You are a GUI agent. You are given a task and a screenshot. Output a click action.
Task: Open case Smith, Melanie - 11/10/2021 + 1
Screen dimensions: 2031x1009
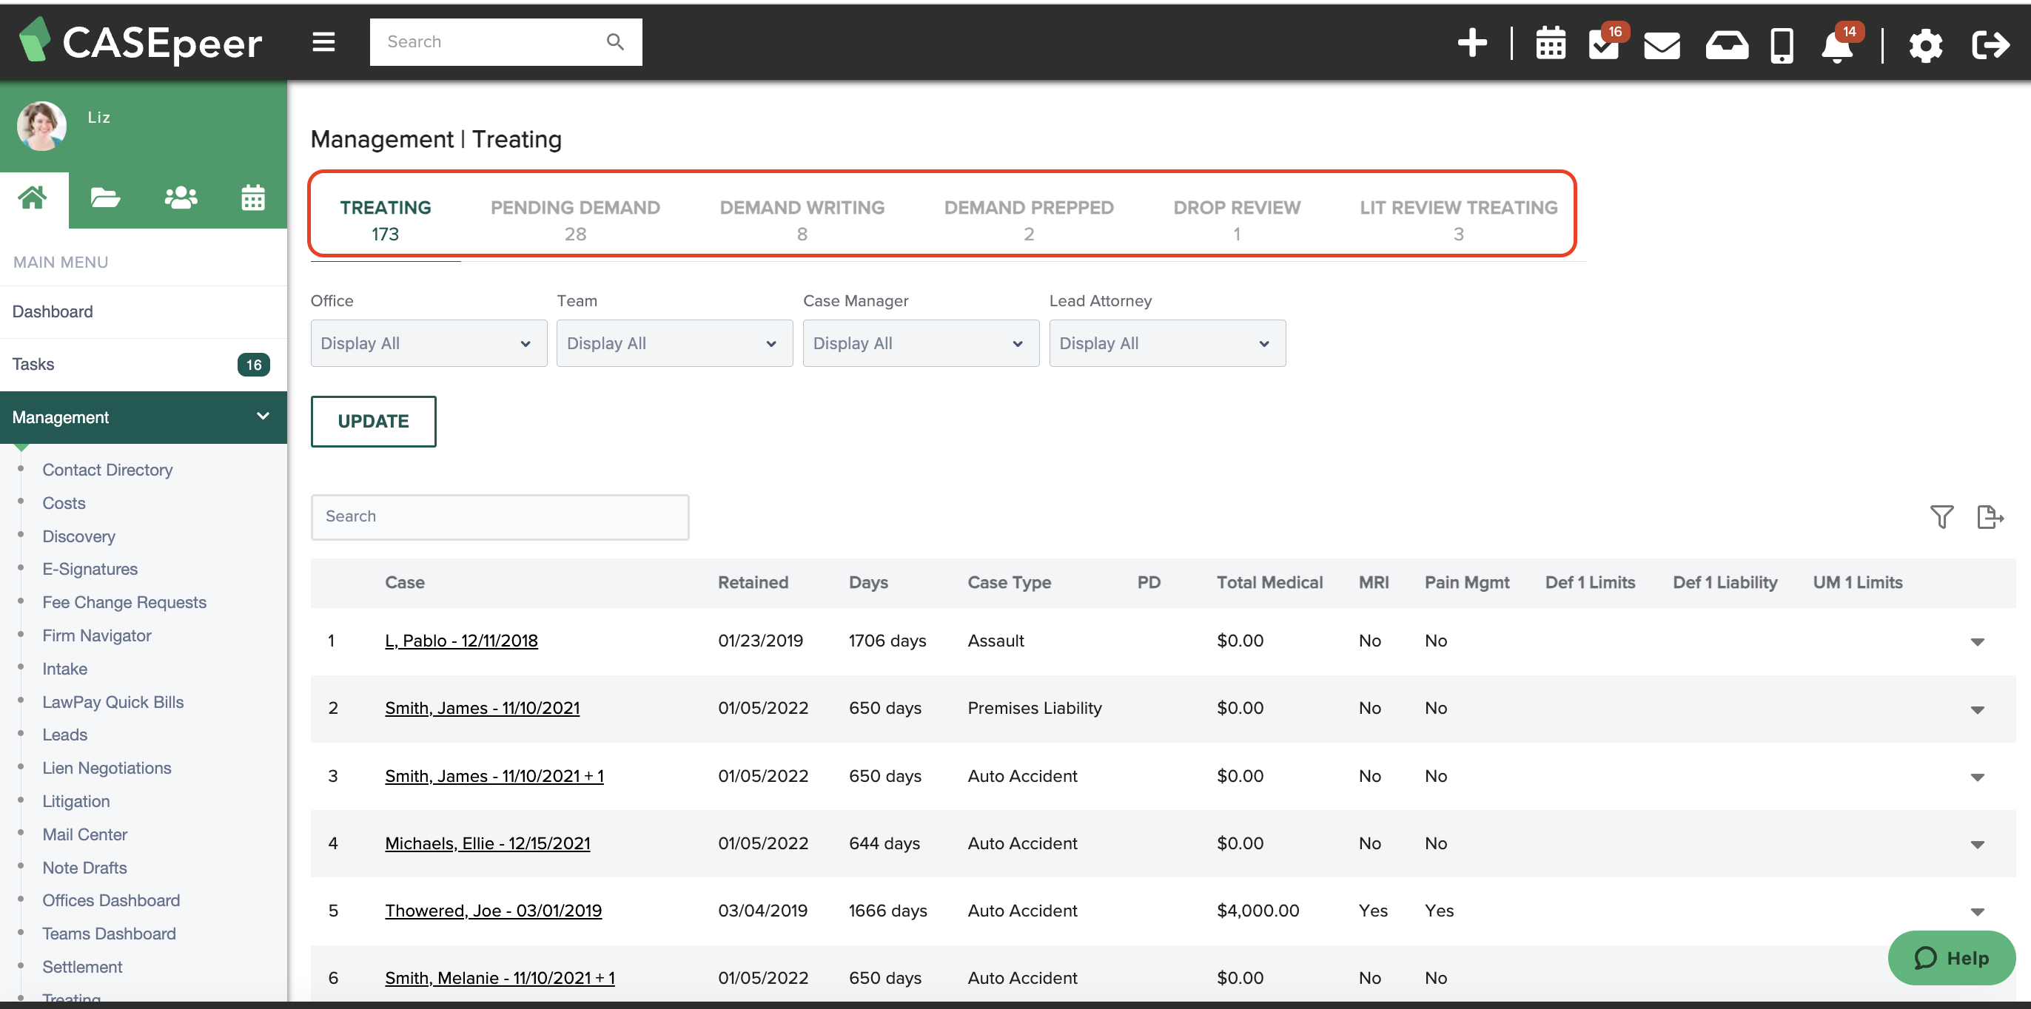pos(499,977)
